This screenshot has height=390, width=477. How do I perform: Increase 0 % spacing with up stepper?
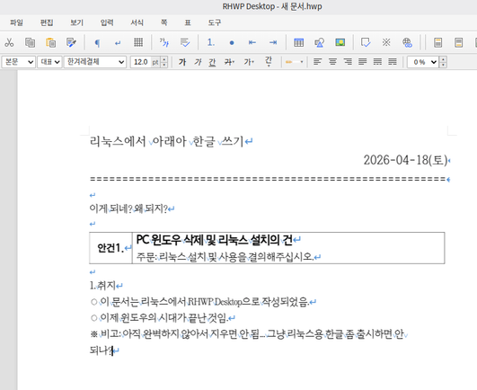[443, 59]
